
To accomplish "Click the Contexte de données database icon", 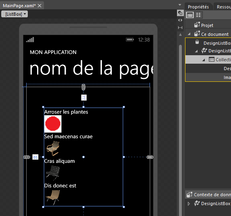I will (189, 195).
